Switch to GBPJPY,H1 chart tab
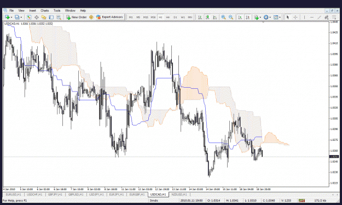 pos(55,195)
